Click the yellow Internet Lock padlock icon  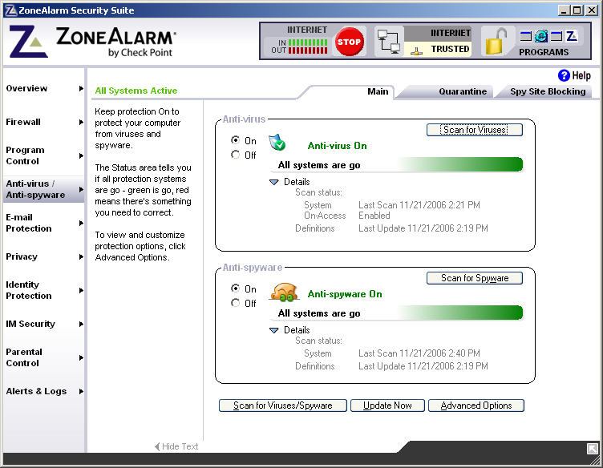click(496, 42)
